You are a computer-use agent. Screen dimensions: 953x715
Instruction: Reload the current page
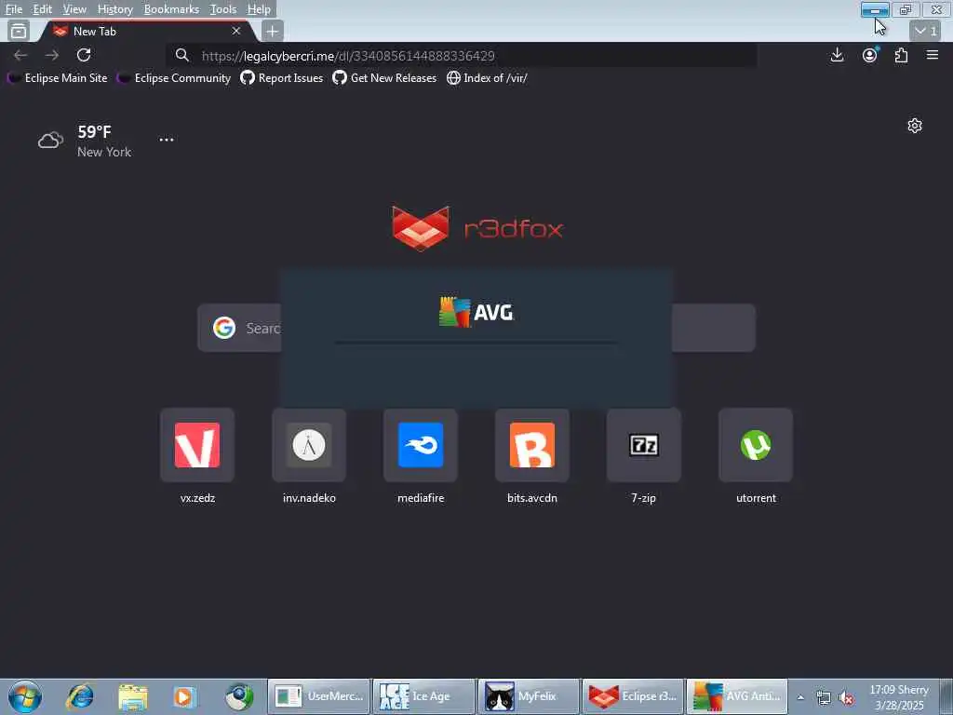coord(84,55)
